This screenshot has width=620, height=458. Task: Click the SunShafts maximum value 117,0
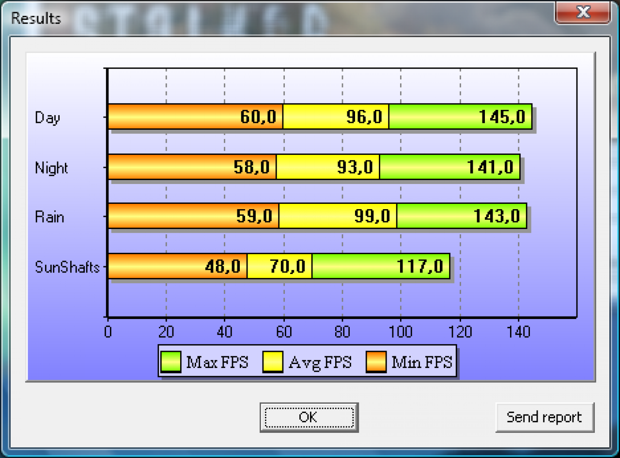(420, 266)
